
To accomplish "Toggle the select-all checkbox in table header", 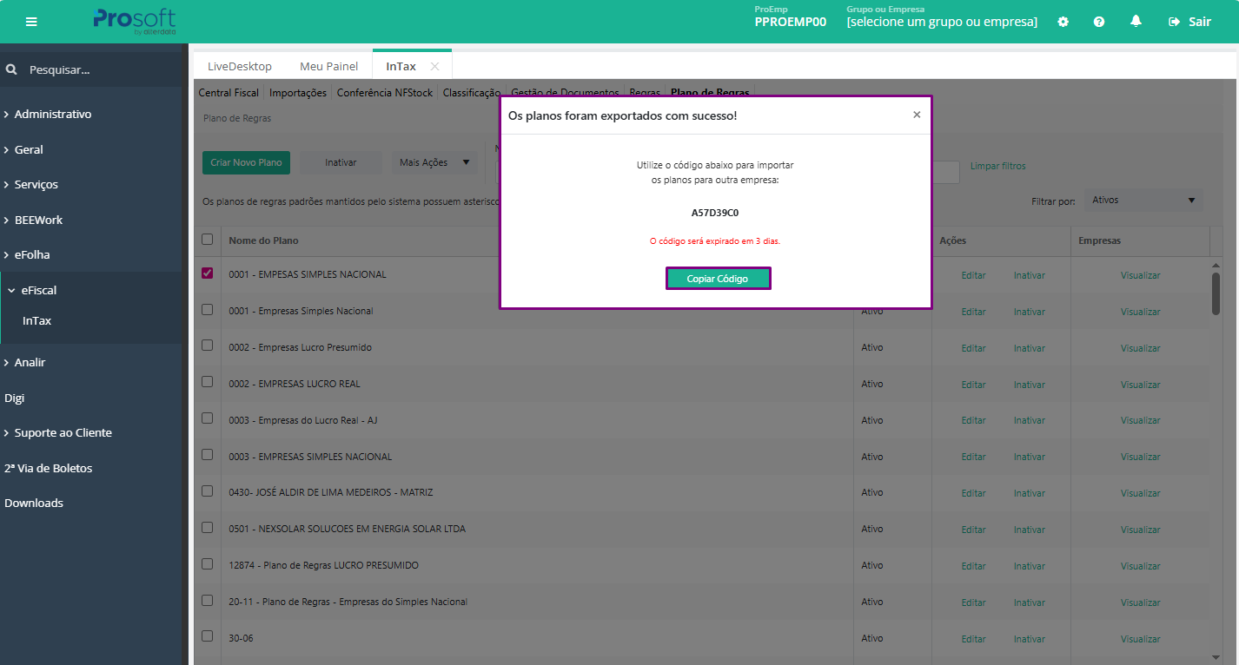I will point(207,239).
